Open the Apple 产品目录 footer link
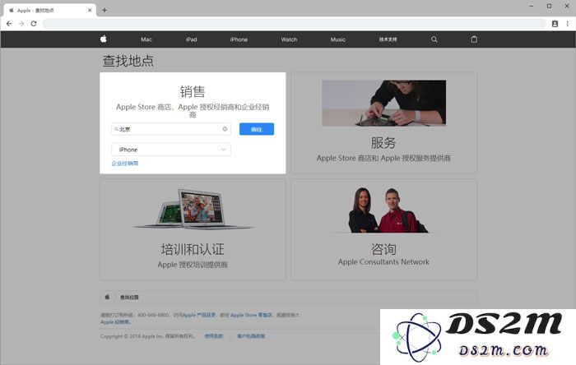Image resolution: width=576 pixels, height=365 pixels. [199, 315]
